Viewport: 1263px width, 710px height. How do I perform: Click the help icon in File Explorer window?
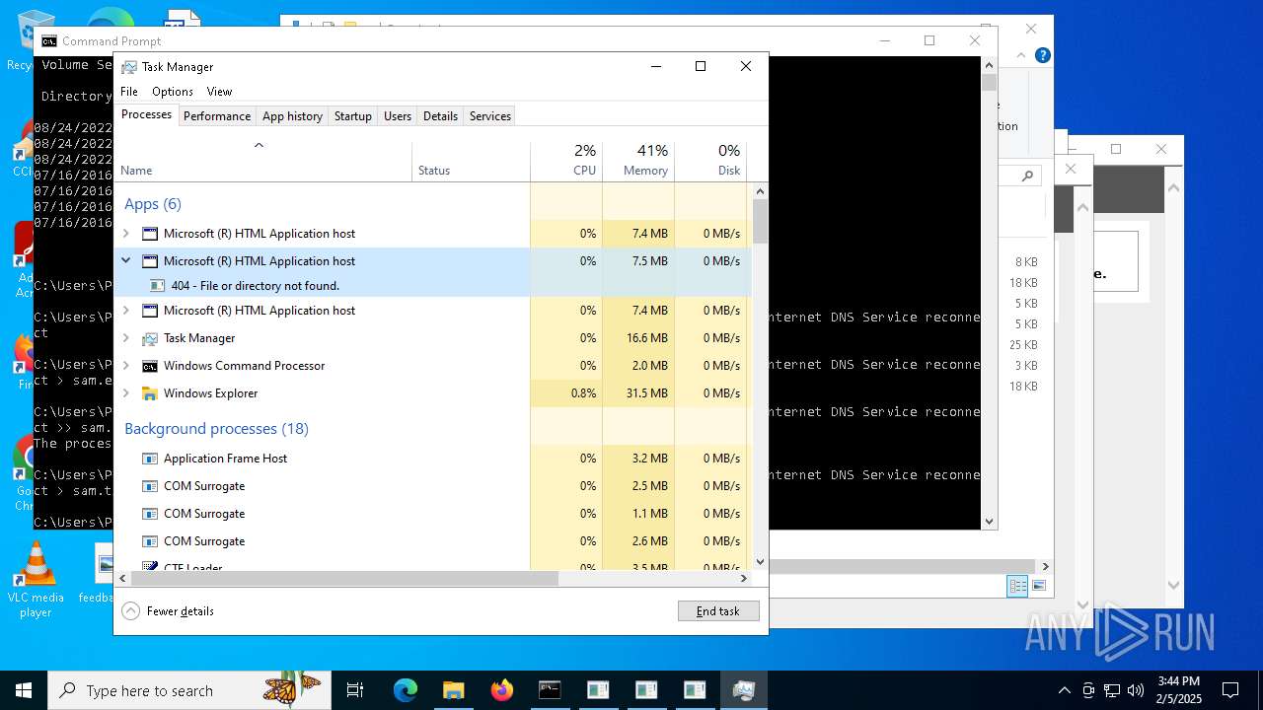pos(1042,56)
